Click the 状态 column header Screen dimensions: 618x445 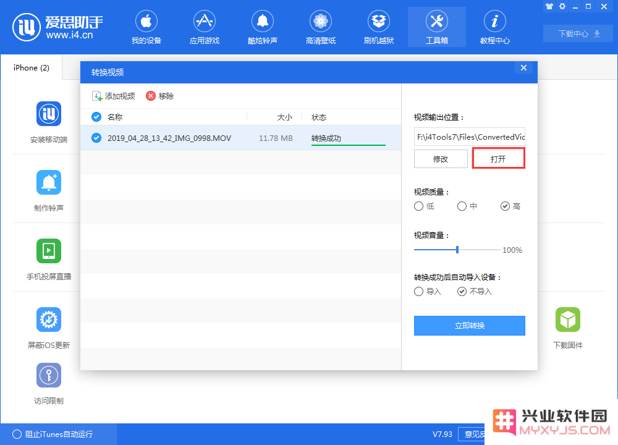pos(319,117)
